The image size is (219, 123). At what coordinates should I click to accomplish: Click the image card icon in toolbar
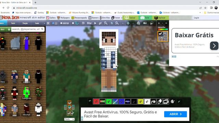click(145, 23)
